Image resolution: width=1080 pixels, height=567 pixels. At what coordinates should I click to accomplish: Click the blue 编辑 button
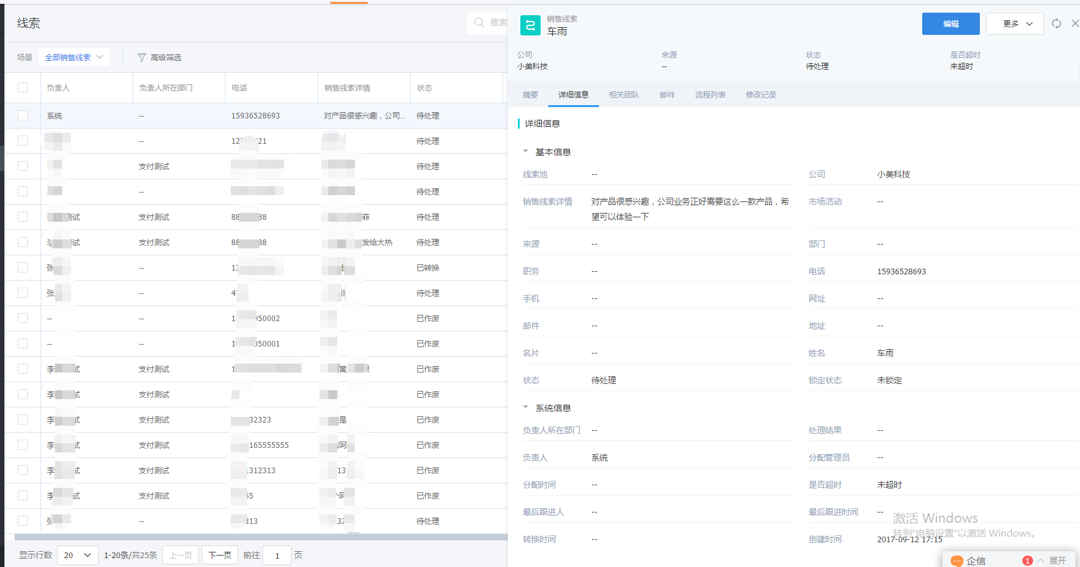[x=951, y=24]
